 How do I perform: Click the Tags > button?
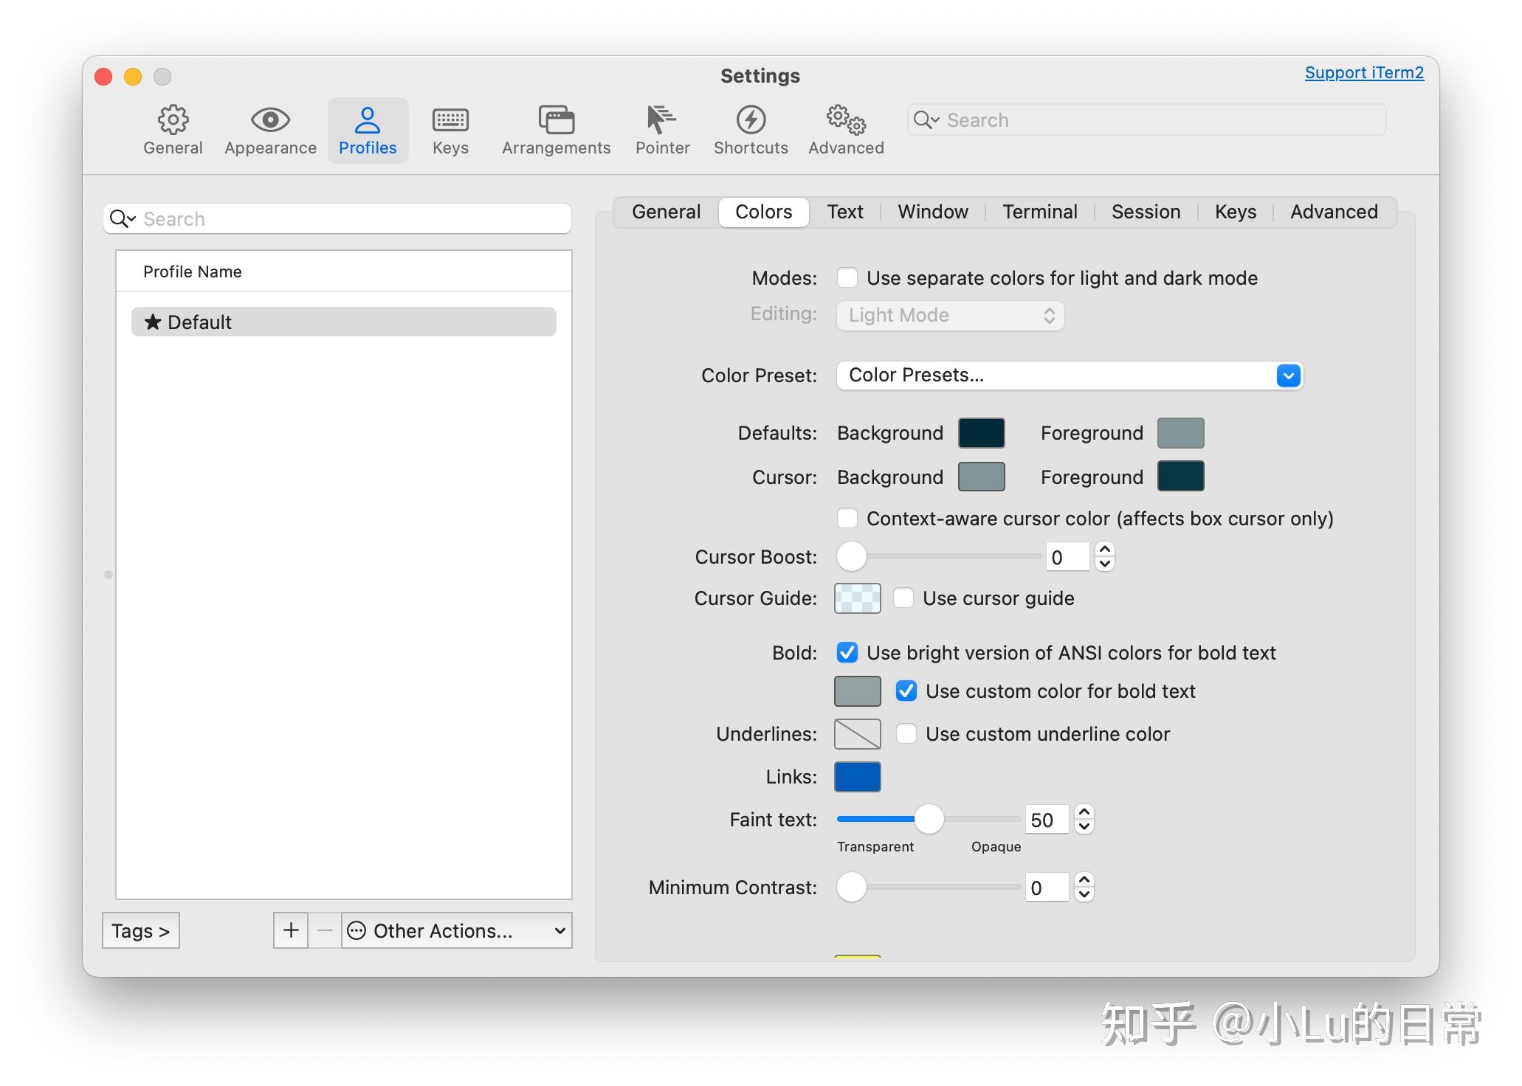[x=141, y=930]
